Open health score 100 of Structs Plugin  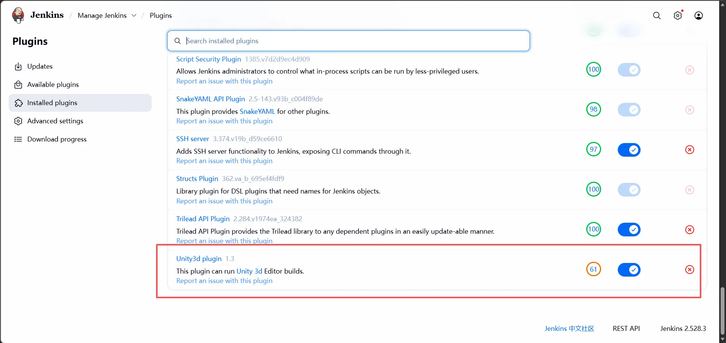(x=593, y=189)
